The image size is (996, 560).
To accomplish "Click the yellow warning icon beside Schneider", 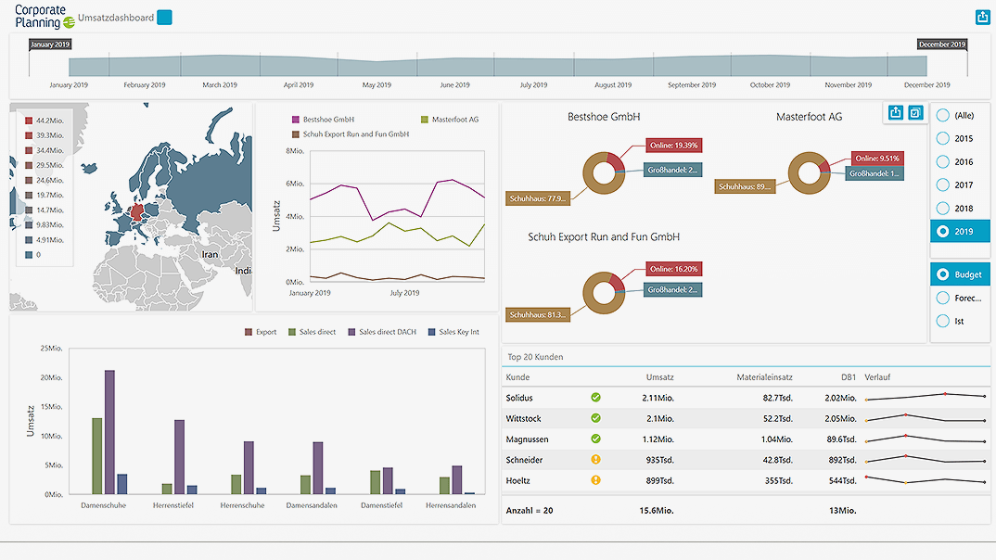I will pos(596,459).
